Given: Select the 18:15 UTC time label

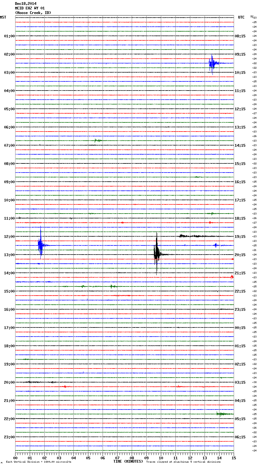Looking at the screenshot, I should (x=240, y=218).
